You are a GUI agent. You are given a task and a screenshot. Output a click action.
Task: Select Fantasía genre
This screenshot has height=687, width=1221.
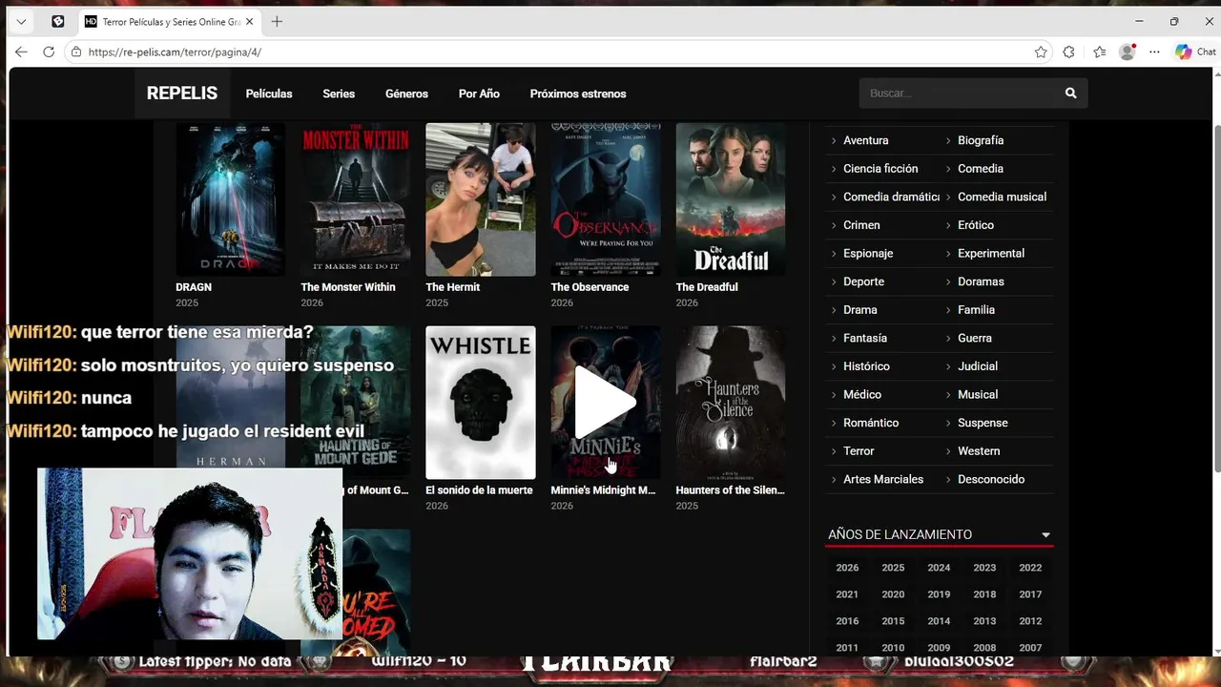tap(865, 338)
